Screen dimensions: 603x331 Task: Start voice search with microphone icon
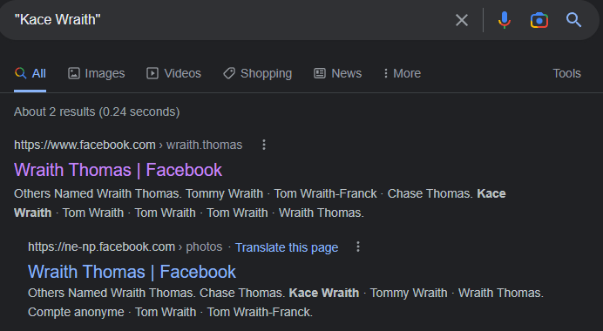click(x=505, y=20)
